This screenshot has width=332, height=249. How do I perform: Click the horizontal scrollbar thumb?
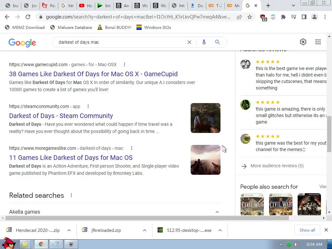(147, 218)
